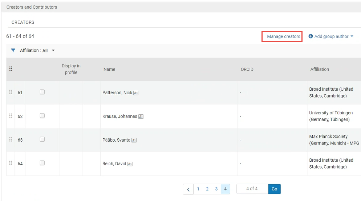Click the profile card icon beside Krause, Johannes
Viewport: 361px width, 201px height.
point(141,117)
